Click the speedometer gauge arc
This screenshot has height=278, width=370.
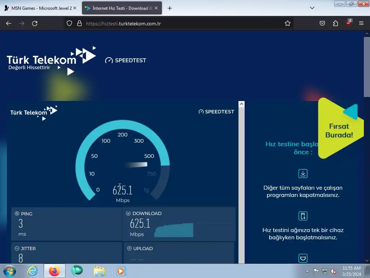(122, 160)
